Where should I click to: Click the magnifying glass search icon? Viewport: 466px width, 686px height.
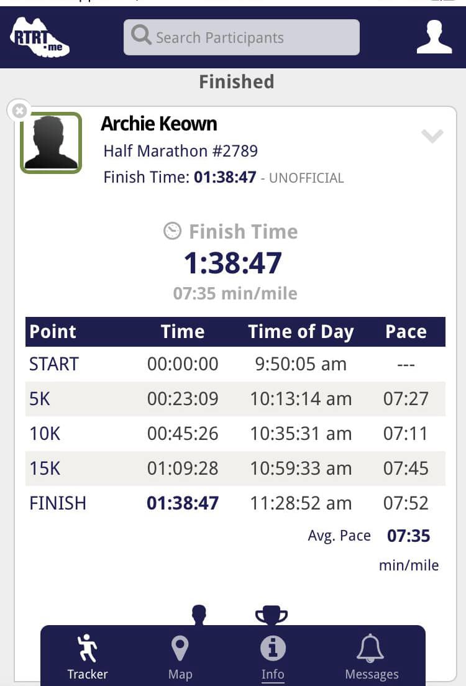(x=141, y=36)
